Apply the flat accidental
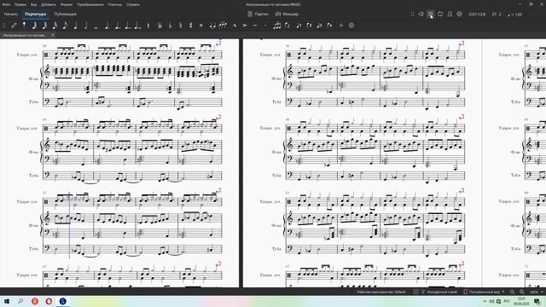The width and height of the screenshot is (546, 307). (x=171, y=25)
